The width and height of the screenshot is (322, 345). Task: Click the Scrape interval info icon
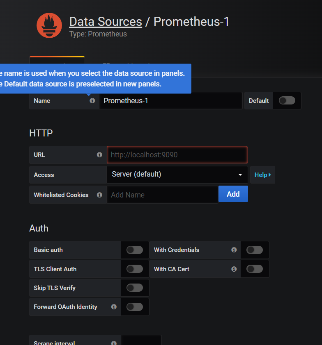point(114,343)
